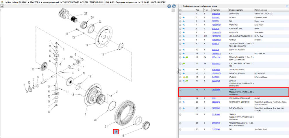The height and width of the screenshot is (138, 289).
Task: Go to the home catalog icon
Action: [x=2, y=2]
